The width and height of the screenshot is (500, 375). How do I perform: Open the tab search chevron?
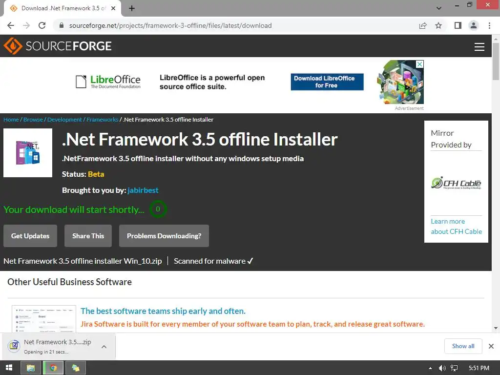[x=439, y=8]
